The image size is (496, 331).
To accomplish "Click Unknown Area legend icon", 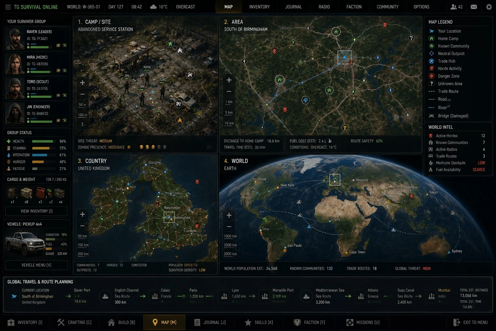I will click(x=431, y=83).
